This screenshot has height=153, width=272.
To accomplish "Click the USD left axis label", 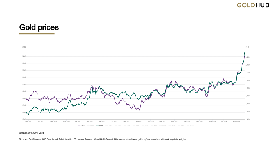I will (x=24, y=48).
